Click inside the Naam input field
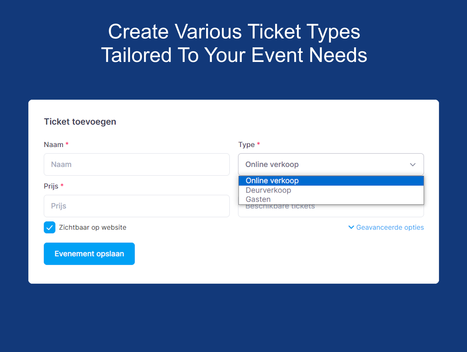Screen dimensions: 467x352 click(137, 165)
